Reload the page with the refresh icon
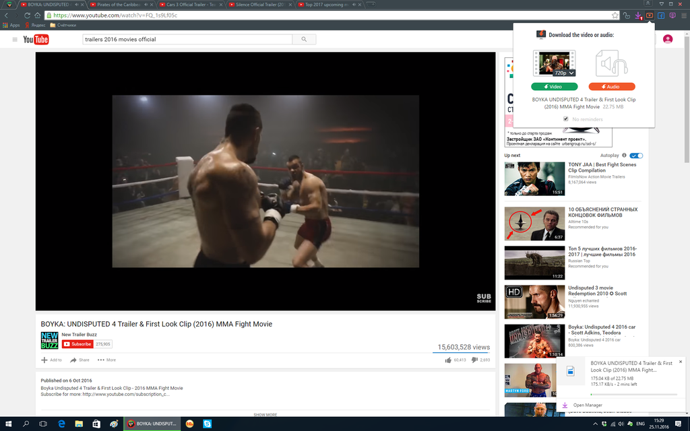The image size is (690, 431). (x=27, y=15)
